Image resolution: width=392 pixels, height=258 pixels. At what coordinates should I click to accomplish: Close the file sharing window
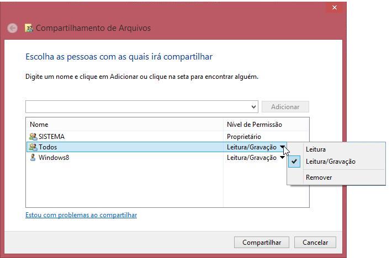[x=333, y=8]
